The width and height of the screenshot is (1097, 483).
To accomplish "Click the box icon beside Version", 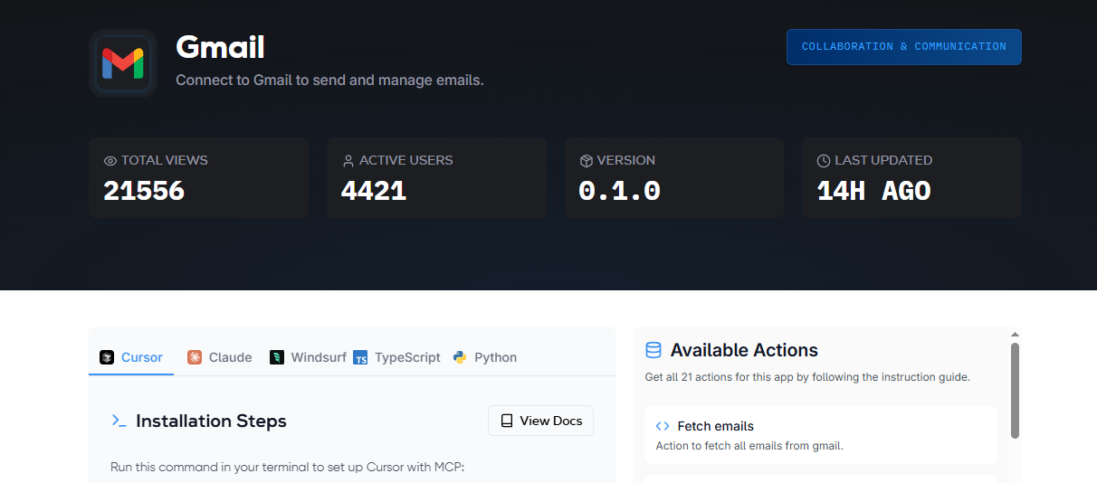I will pos(587,161).
